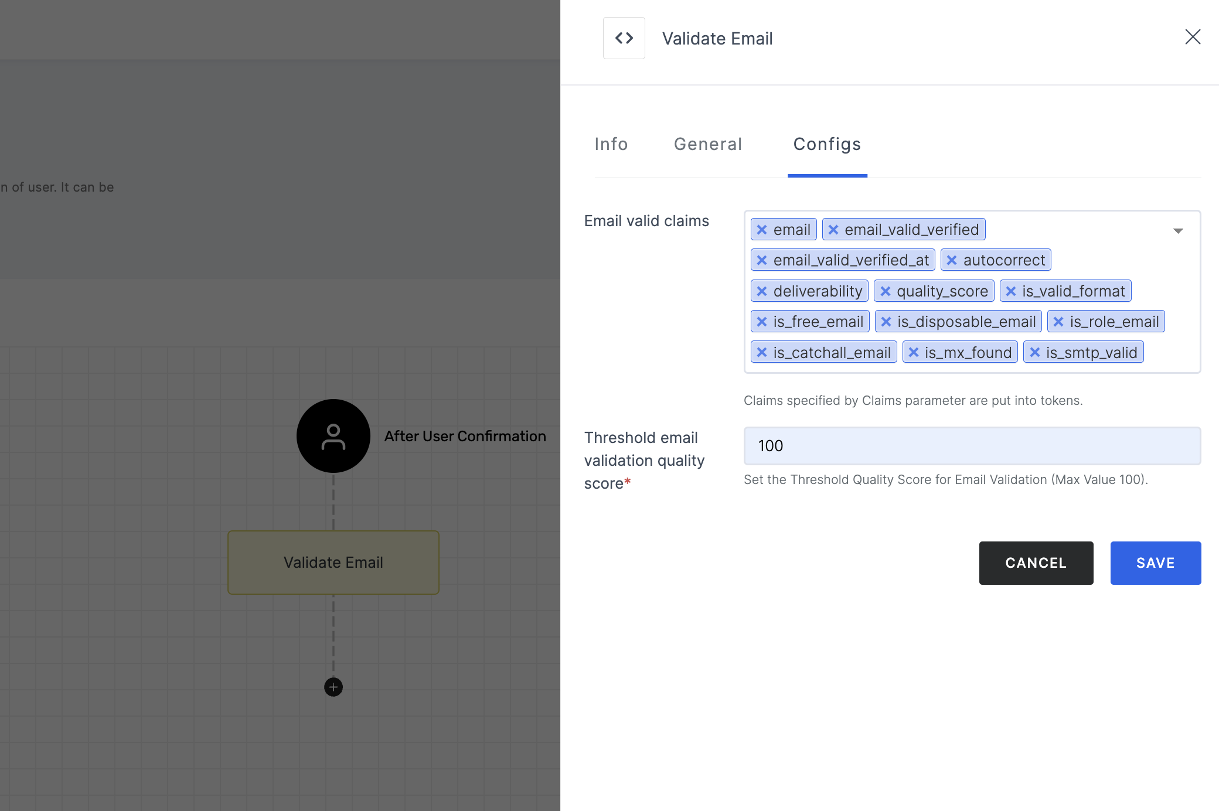Click the add node button below Validate Email

[333, 686]
